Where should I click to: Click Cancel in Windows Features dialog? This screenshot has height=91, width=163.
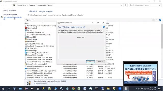click(100, 62)
